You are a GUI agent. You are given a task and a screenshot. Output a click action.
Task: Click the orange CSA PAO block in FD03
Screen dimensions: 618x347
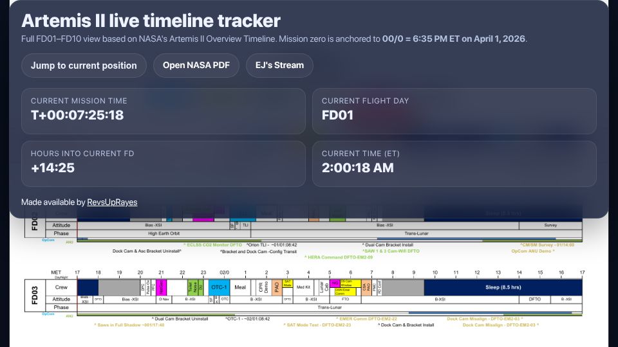366,288
